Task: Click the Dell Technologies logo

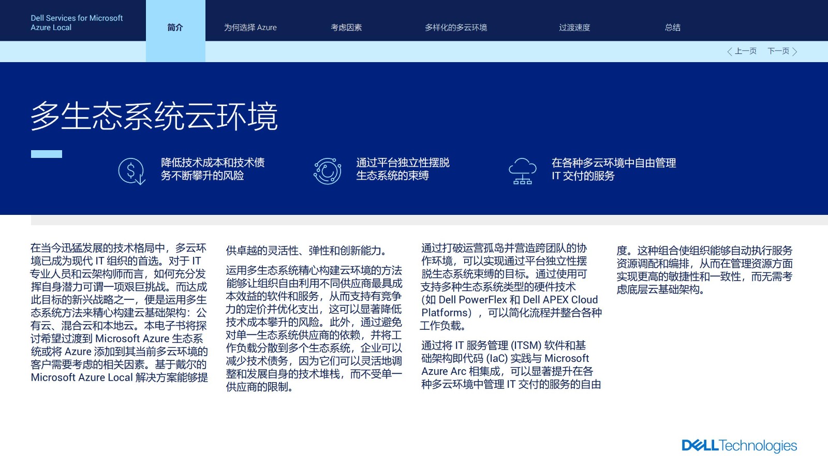Action: [739, 446]
